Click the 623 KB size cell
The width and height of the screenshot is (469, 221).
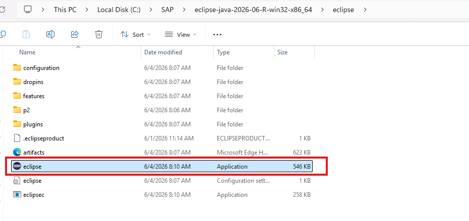pyautogui.click(x=302, y=153)
